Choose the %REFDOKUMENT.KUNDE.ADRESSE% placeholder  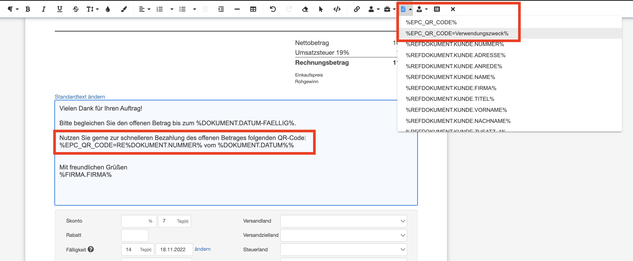pos(455,55)
